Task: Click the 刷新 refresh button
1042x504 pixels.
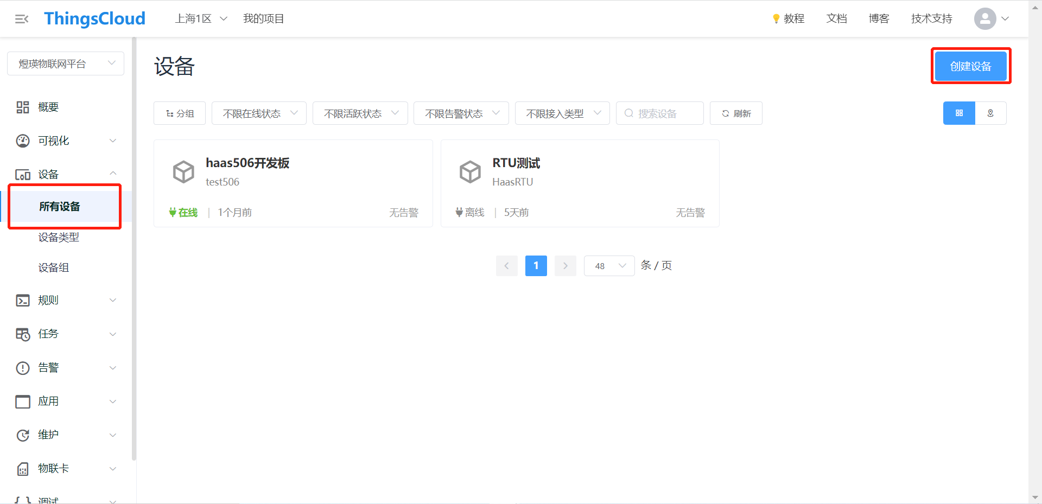Action: (736, 113)
